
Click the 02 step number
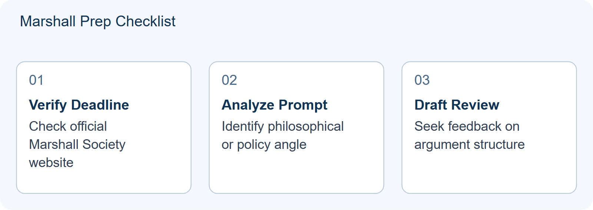229,80
